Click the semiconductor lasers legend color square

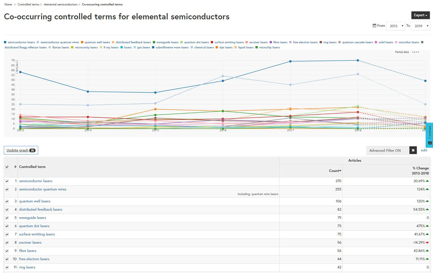click(5, 42)
